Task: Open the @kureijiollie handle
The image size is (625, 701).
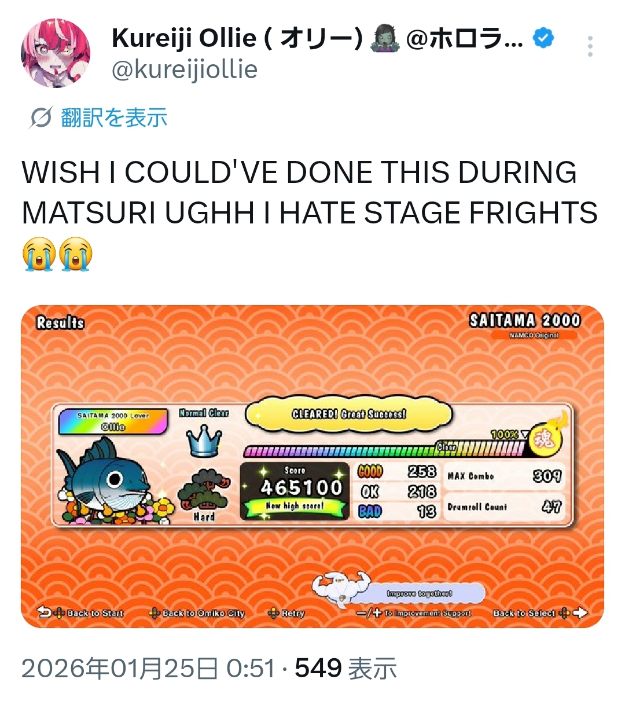Action: pos(184,69)
